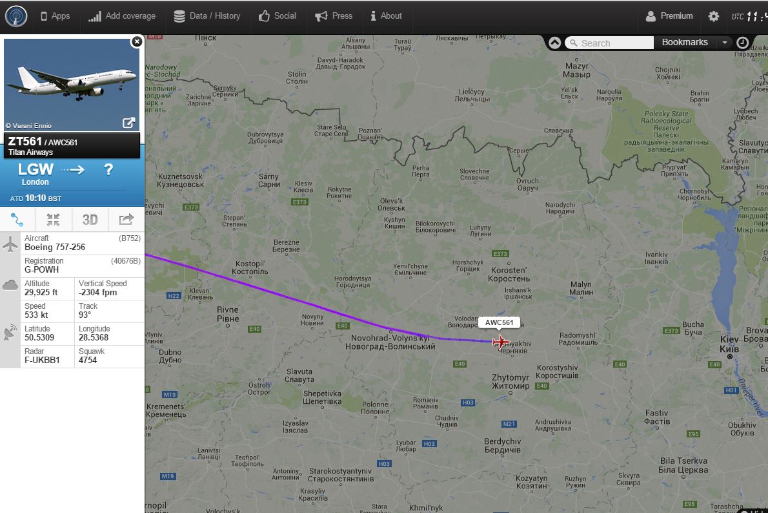Open the settings gear icon
Viewport: 768px width, 513px height.
tap(714, 16)
